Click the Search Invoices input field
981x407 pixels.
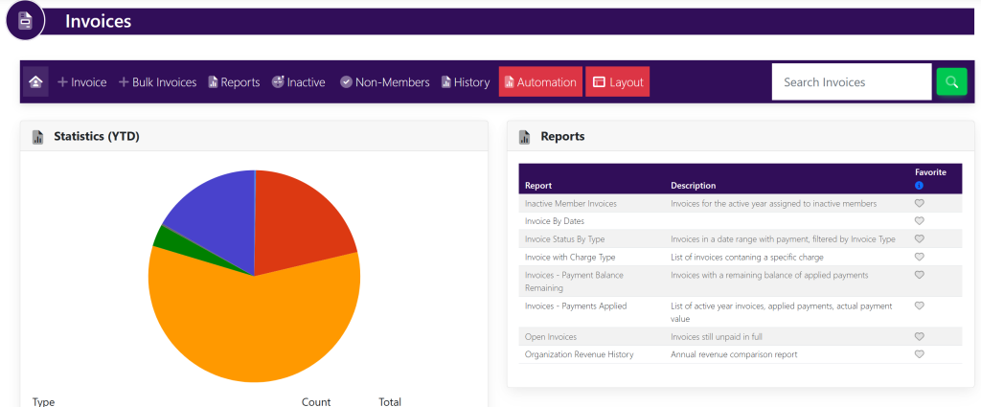click(851, 82)
